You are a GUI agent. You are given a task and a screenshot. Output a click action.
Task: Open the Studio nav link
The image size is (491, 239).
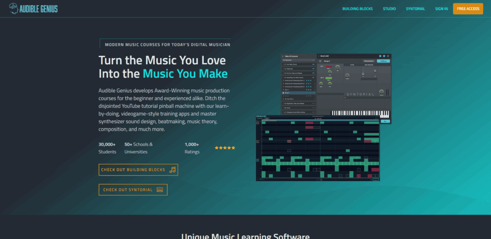click(389, 9)
